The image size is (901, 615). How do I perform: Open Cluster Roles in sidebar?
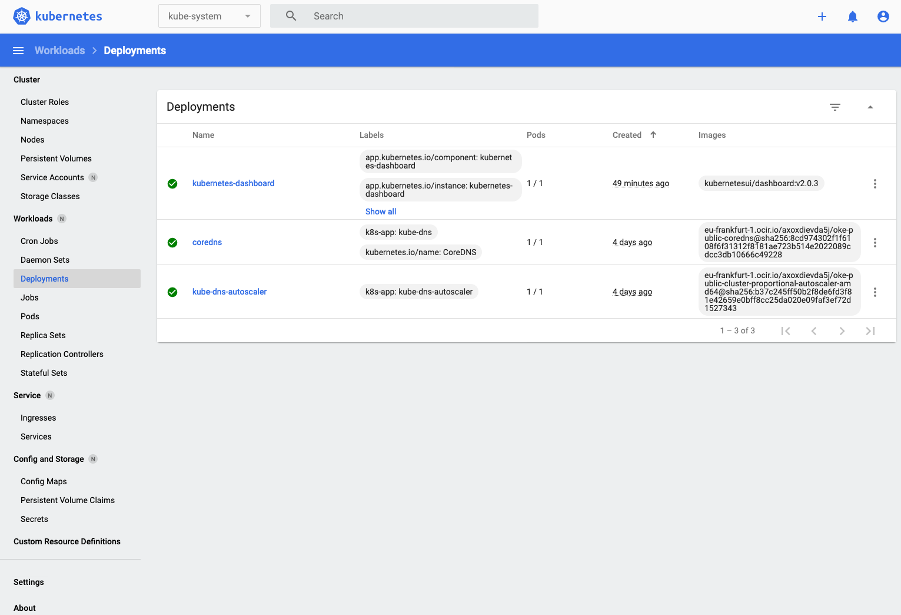click(45, 102)
